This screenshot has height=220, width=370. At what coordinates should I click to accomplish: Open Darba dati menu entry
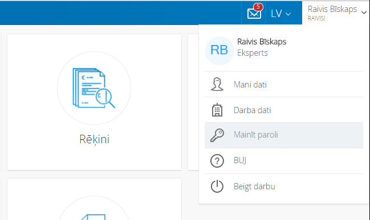pos(284,110)
